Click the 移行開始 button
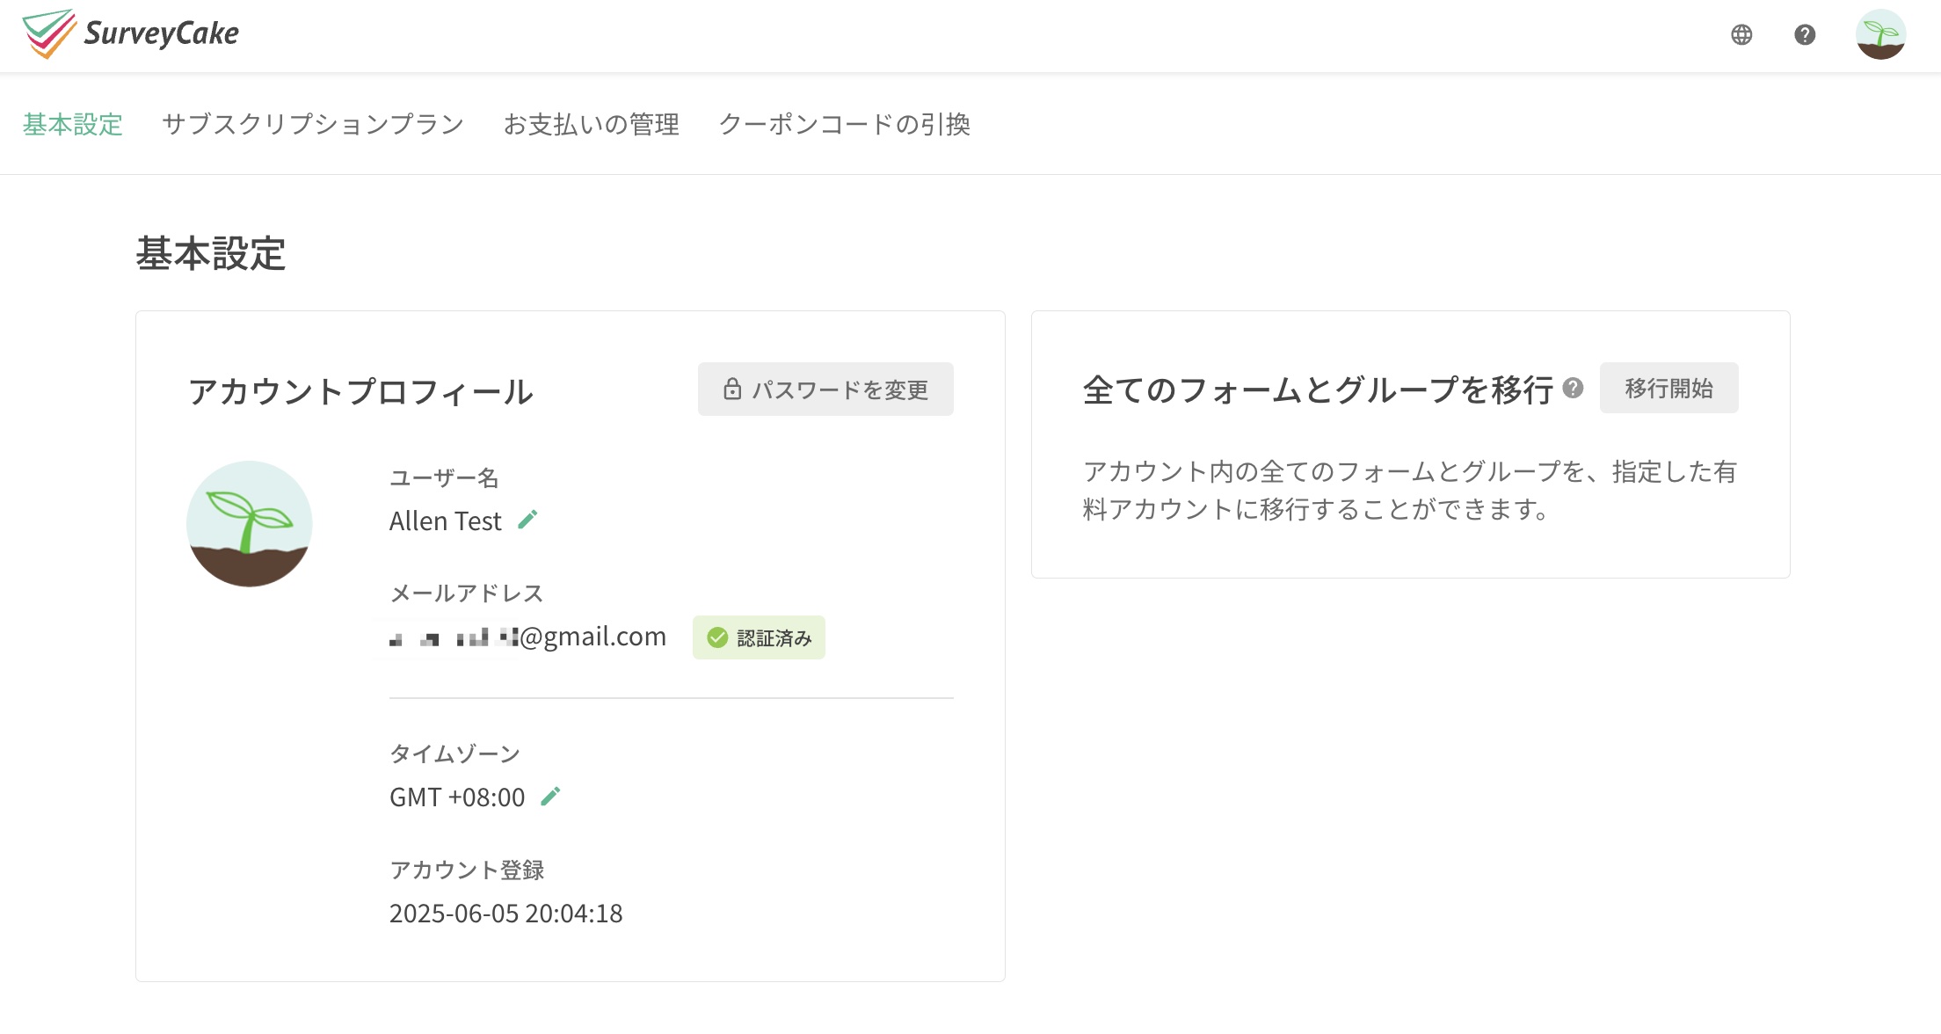This screenshot has height=1034, width=1941. 1668,388
